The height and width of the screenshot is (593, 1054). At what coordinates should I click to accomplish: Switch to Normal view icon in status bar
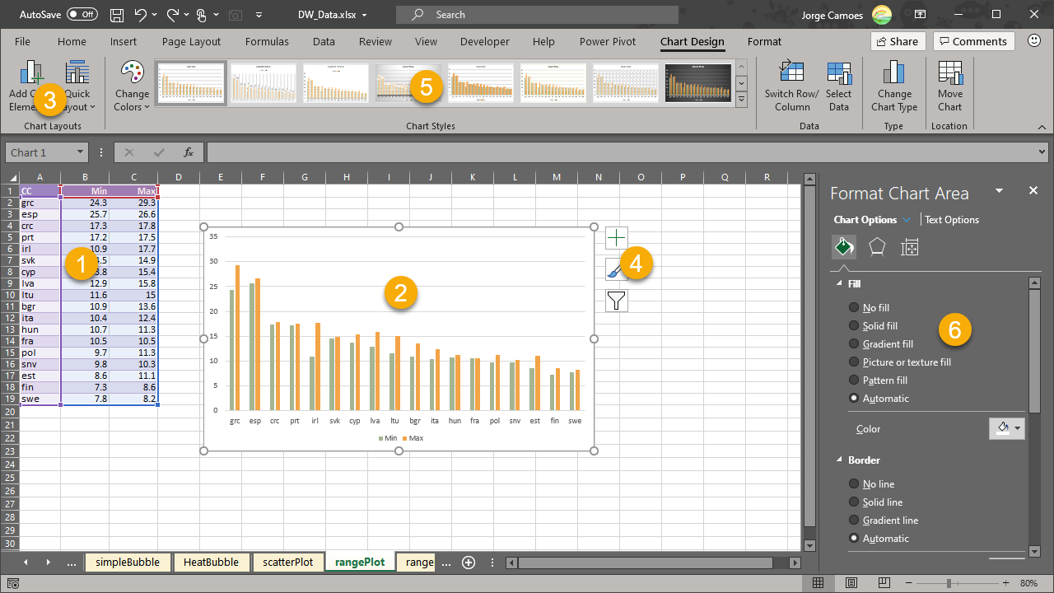[818, 583]
